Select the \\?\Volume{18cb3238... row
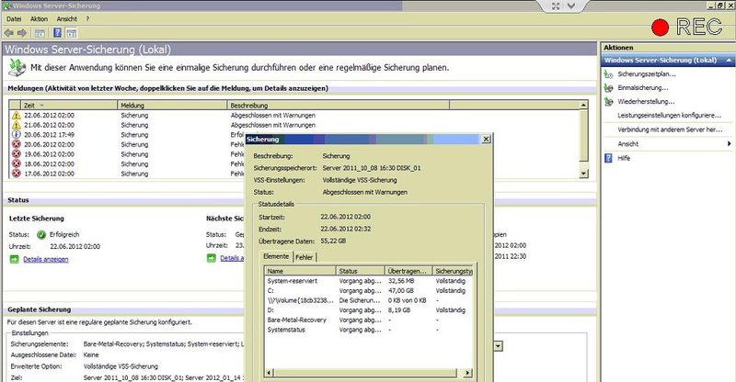Image resolution: width=736 pixels, height=382 pixels. 369,300
